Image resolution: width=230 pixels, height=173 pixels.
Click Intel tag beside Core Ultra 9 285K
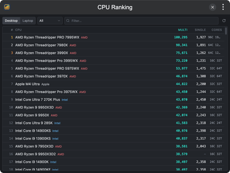(x=57, y=123)
